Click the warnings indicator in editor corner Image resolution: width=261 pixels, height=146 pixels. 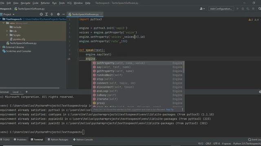(254, 20)
